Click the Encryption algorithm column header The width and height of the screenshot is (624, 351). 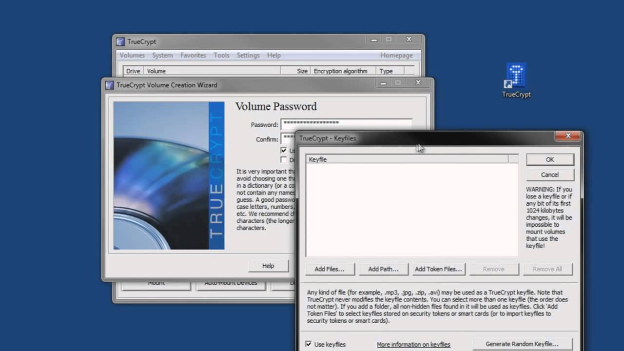coord(343,71)
